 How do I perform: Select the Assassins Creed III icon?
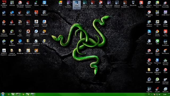[x=36, y=23]
